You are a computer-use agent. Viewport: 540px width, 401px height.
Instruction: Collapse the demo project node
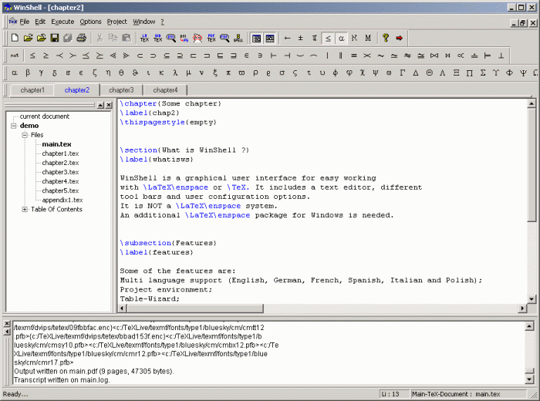click(x=13, y=126)
